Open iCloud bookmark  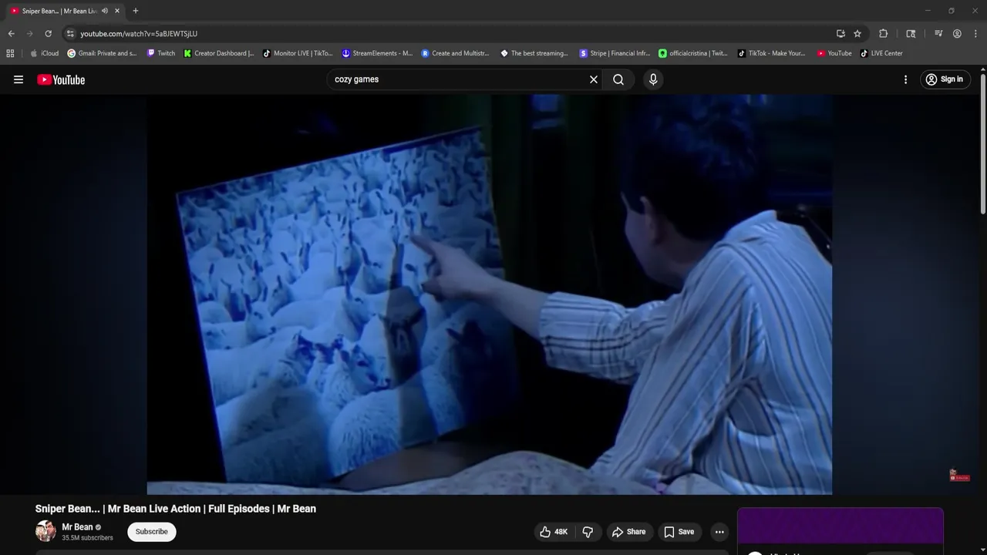pos(44,53)
